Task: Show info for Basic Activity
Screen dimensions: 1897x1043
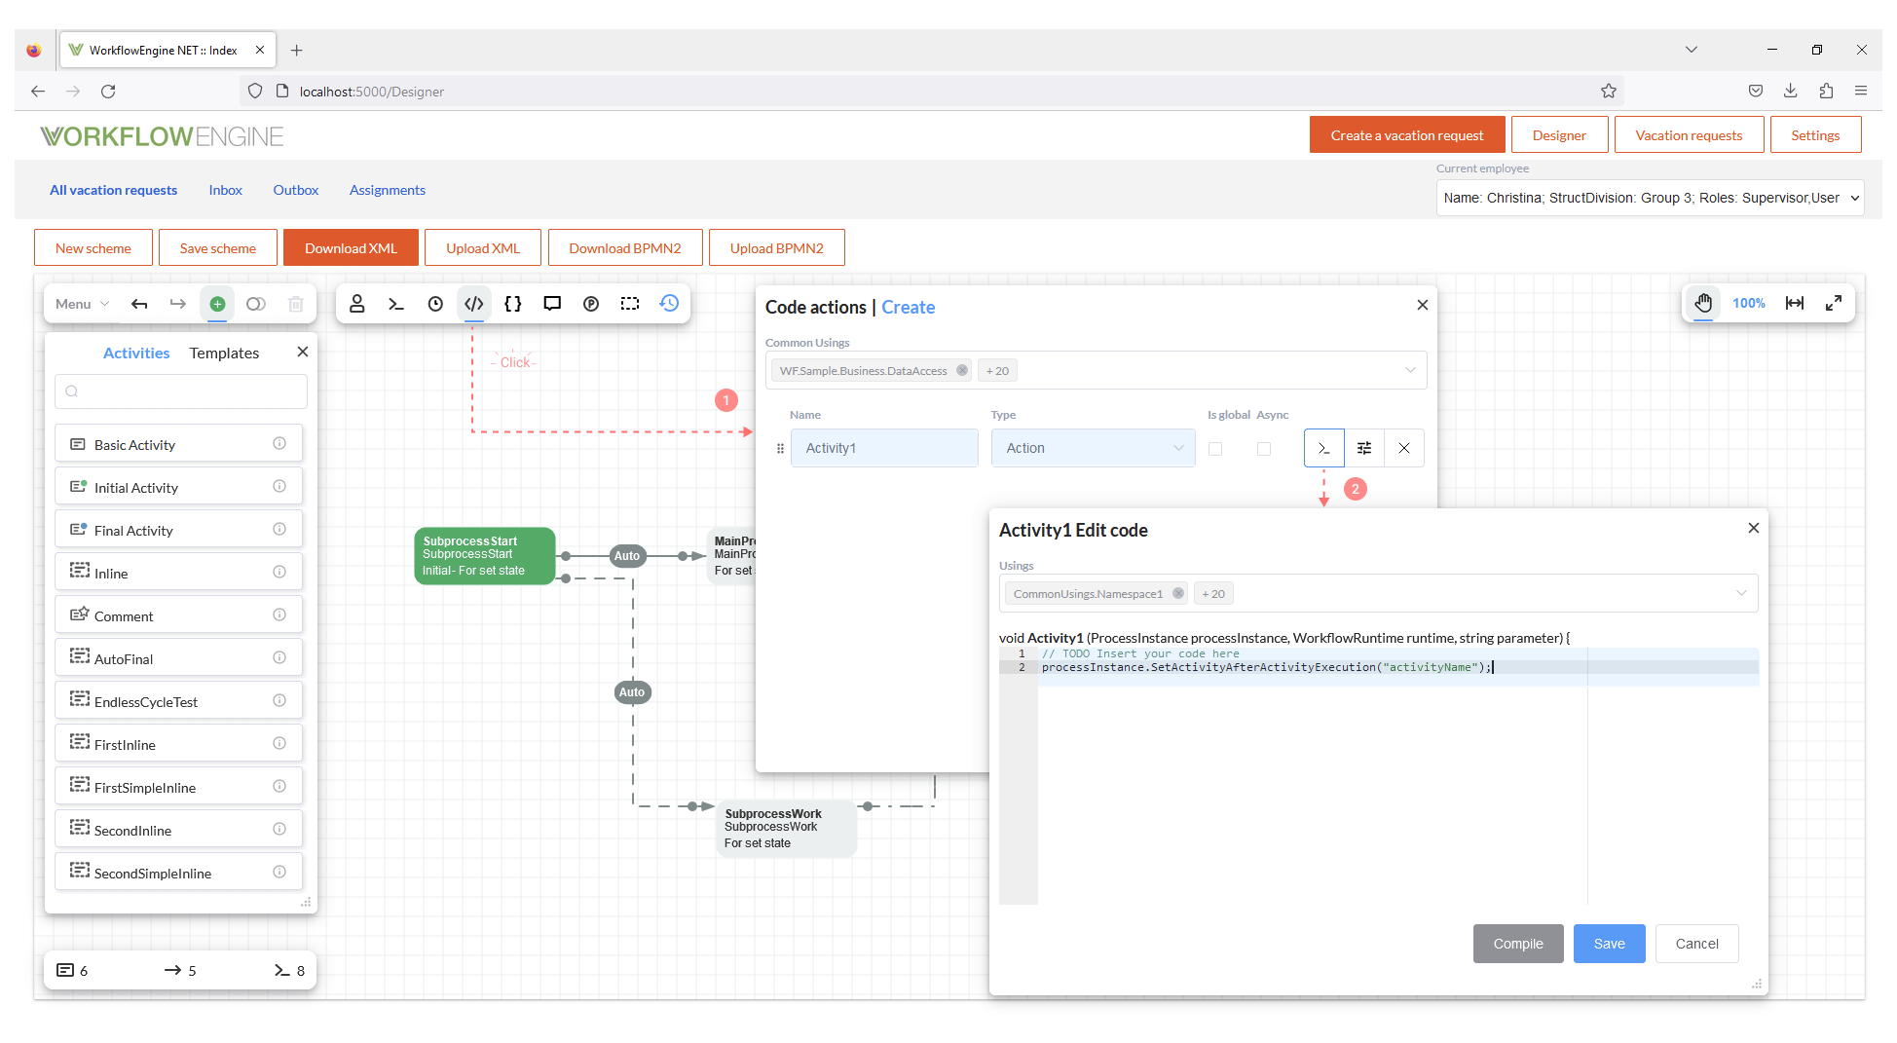Action: pos(279,443)
